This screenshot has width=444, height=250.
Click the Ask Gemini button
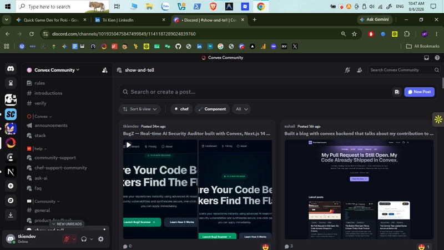coord(375,19)
